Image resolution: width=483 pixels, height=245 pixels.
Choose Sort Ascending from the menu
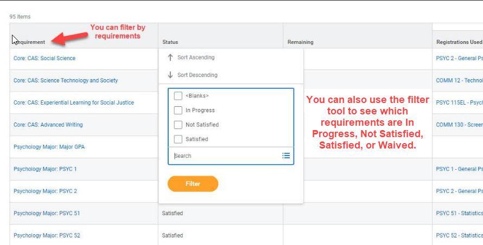(196, 57)
